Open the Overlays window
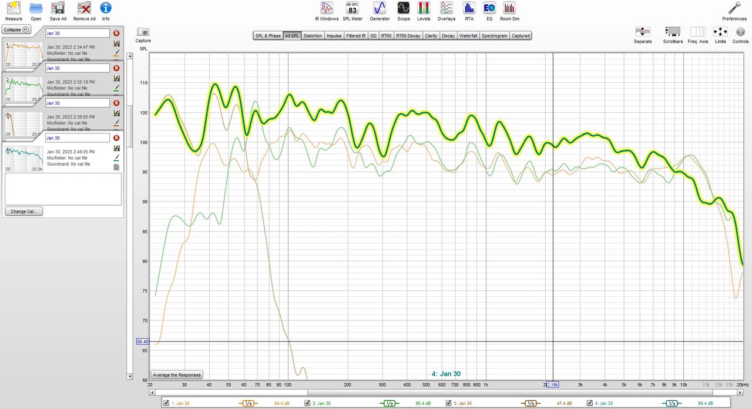Screen dimensions: 752x409 pos(446,11)
